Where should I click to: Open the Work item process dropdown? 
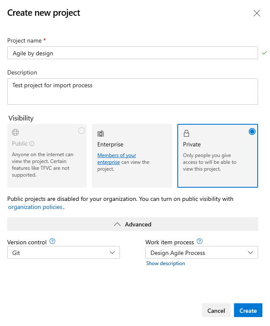(x=202, y=253)
